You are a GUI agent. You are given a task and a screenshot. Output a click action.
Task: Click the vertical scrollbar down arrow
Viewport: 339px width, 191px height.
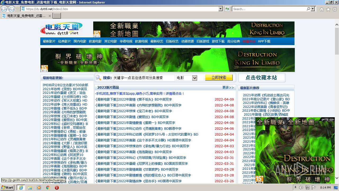pyautogui.click(x=337, y=178)
